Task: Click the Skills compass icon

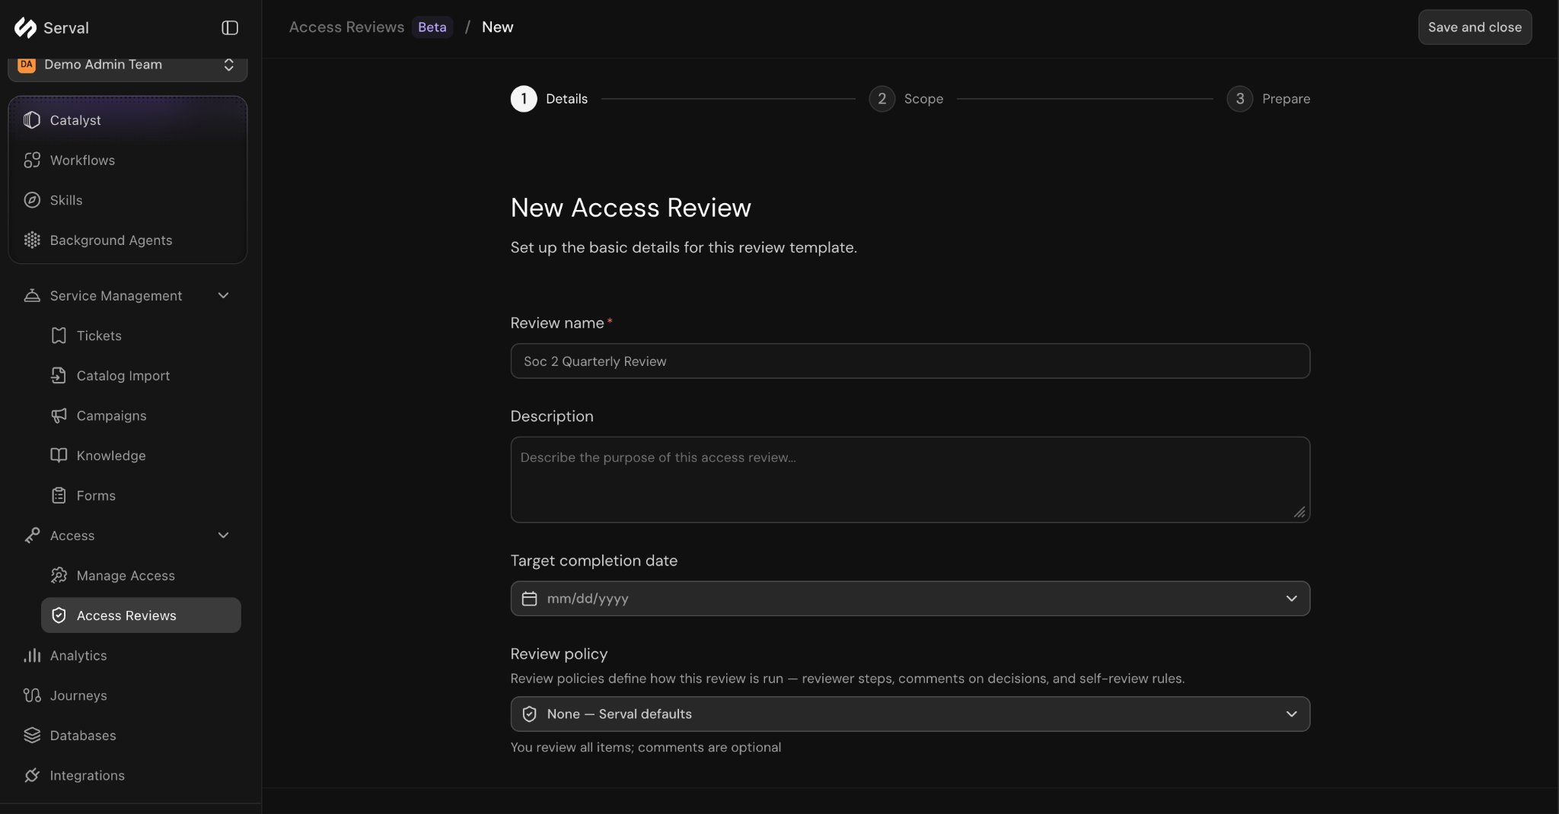Action: (x=32, y=200)
